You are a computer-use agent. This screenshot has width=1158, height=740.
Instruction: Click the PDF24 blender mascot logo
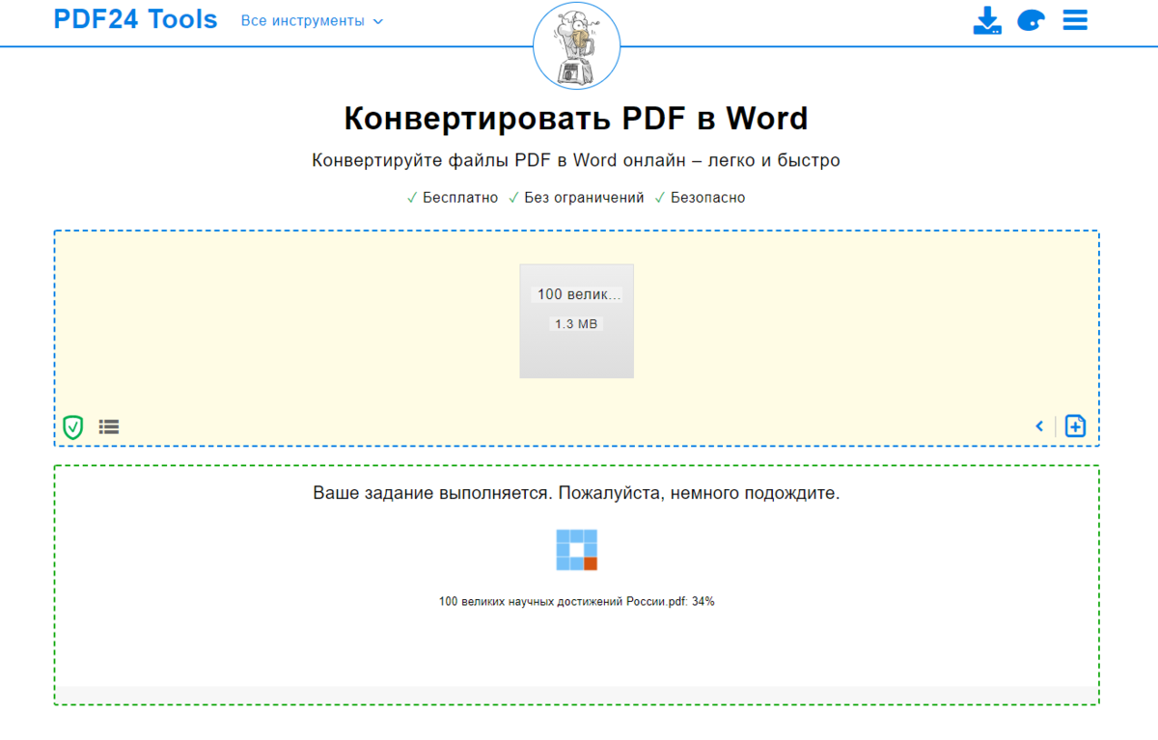coord(576,45)
